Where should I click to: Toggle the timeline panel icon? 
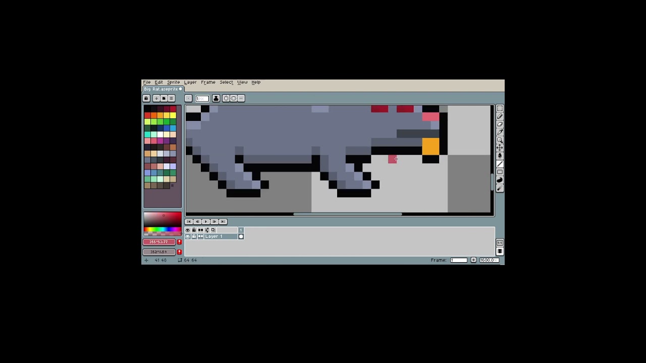pos(500,251)
